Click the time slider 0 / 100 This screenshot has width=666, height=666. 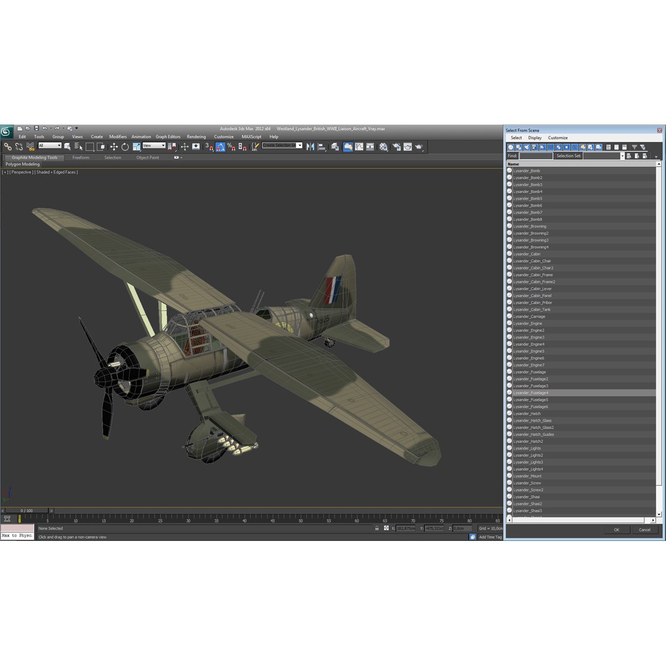coord(27,511)
